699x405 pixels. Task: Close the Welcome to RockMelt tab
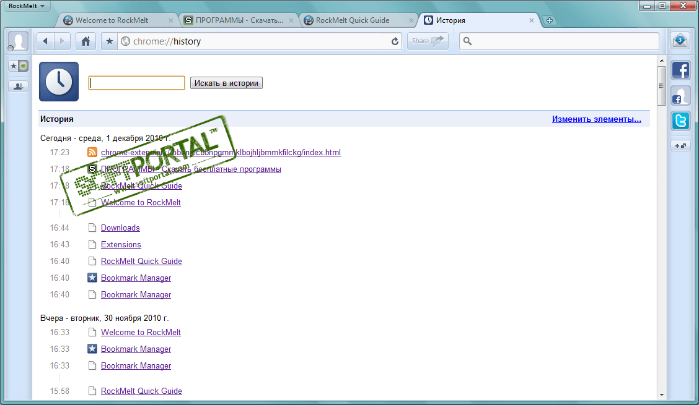[x=171, y=20]
